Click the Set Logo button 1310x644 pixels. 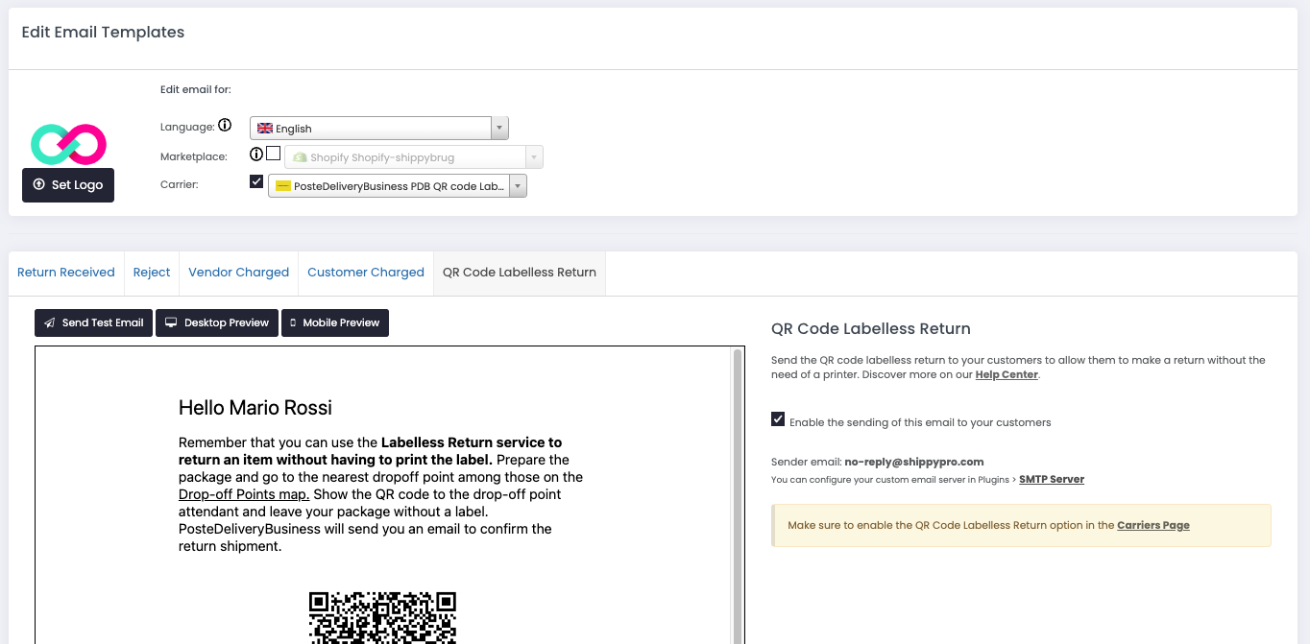[x=68, y=185]
